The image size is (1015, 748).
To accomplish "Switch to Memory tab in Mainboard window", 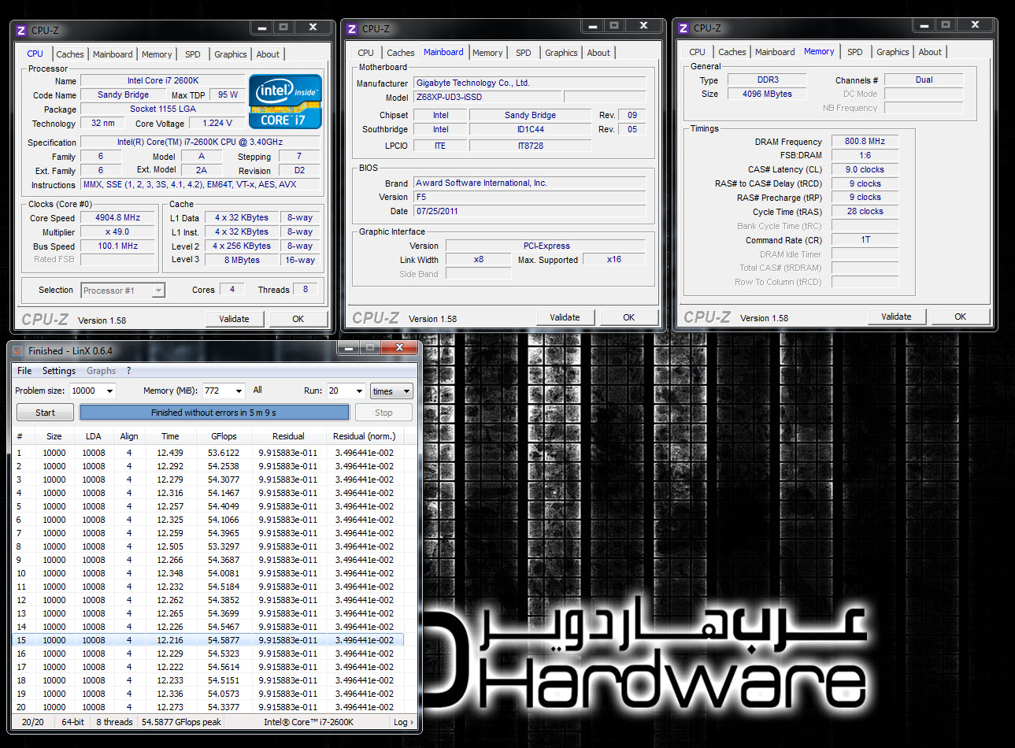I will 487,53.
